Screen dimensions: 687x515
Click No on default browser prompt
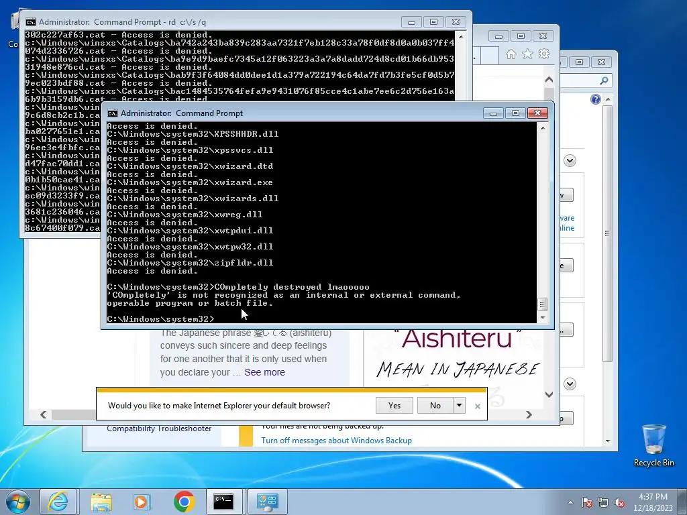(435, 406)
